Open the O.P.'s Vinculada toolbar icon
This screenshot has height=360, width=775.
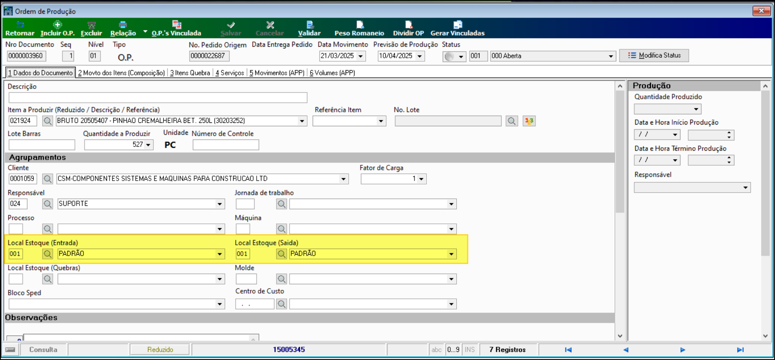(x=176, y=25)
